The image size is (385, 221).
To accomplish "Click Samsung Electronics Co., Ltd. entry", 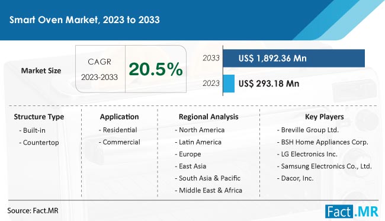I will [325, 166].
